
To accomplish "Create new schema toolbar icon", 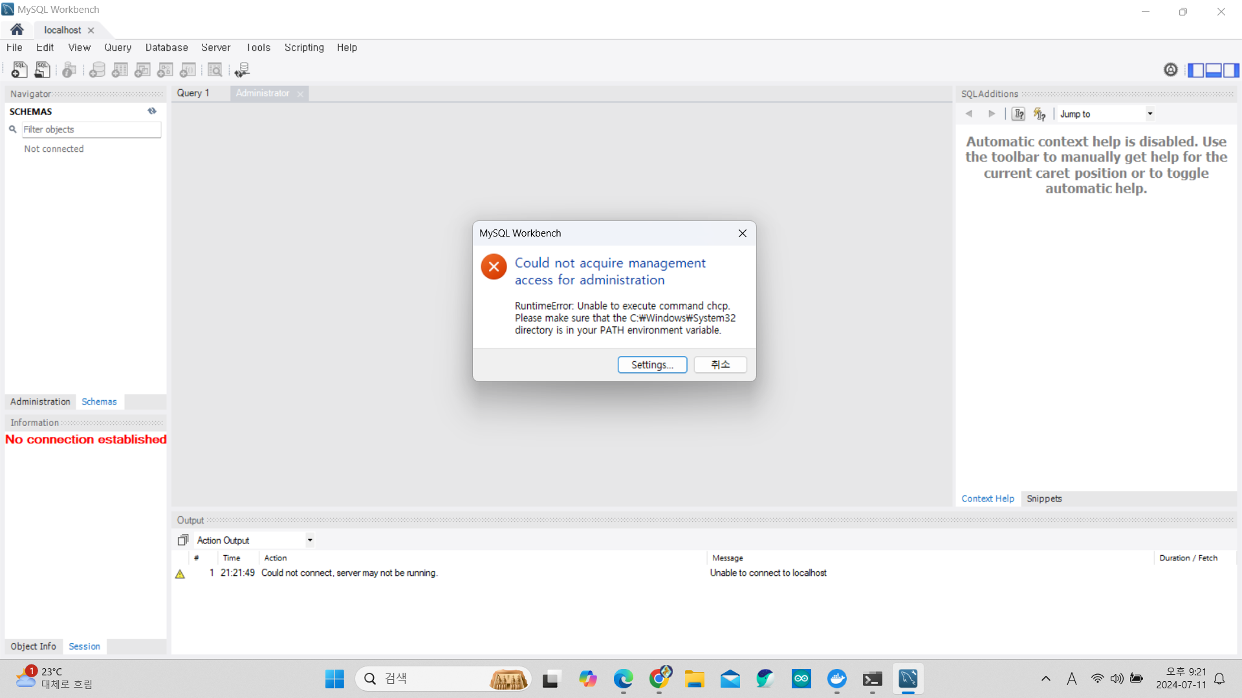I will click(97, 70).
